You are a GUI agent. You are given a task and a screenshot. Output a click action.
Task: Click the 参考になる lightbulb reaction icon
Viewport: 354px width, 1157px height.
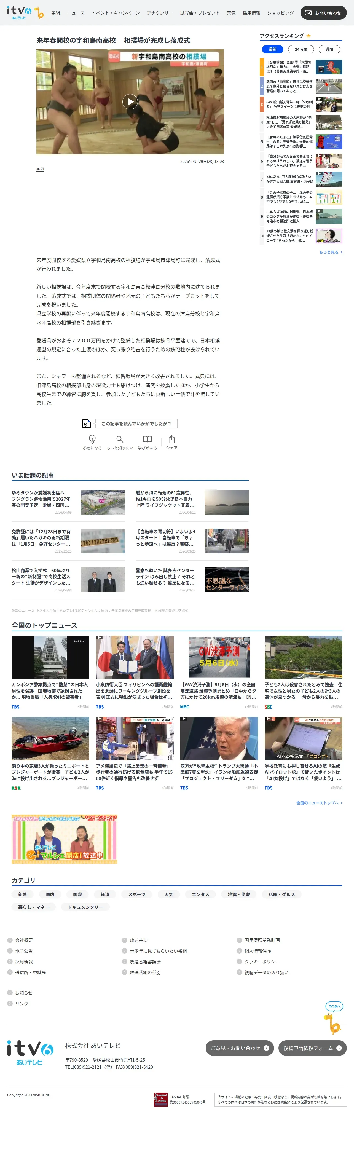click(92, 439)
